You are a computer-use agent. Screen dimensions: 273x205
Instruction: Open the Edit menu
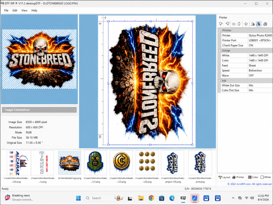point(15,10)
